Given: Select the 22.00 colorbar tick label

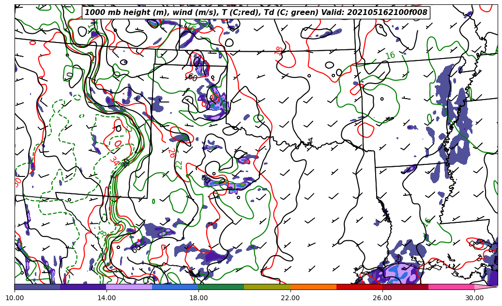Looking at the screenshot, I should click(290, 298).
